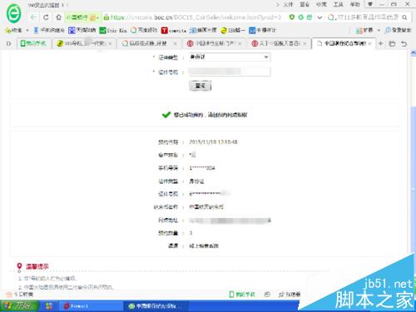Viewport: 416px width, 312px height.
Task: Click the skin shirt icon in title bar
Action: click(370, 4)
